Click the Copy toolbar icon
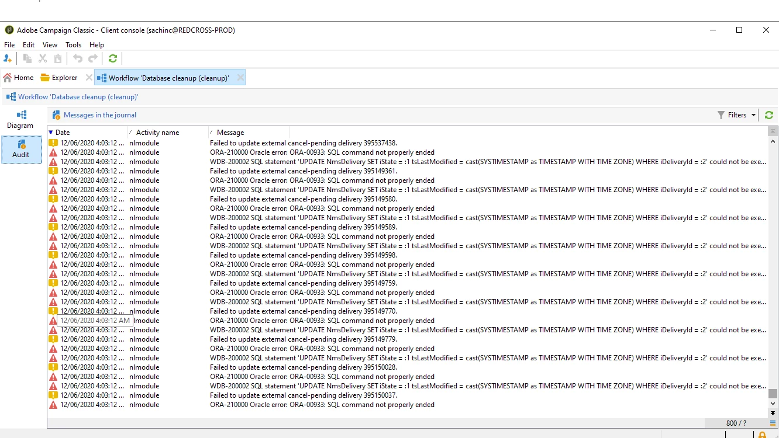Image resolution: width=779 pixels, height=438 pixels. point(27,58)
